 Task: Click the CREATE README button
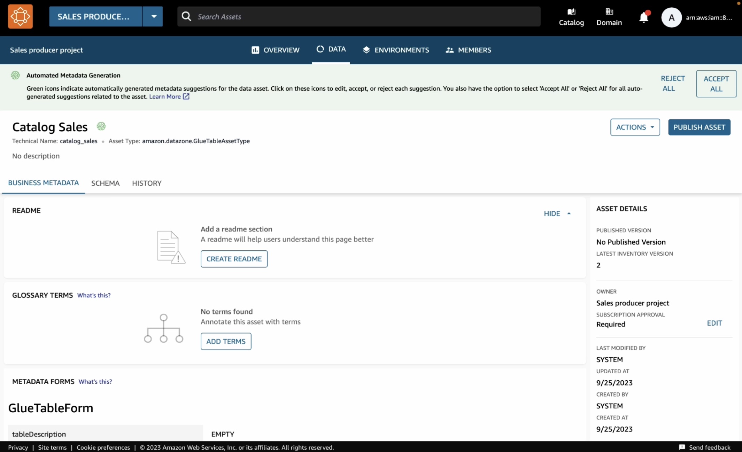[234, 259]
